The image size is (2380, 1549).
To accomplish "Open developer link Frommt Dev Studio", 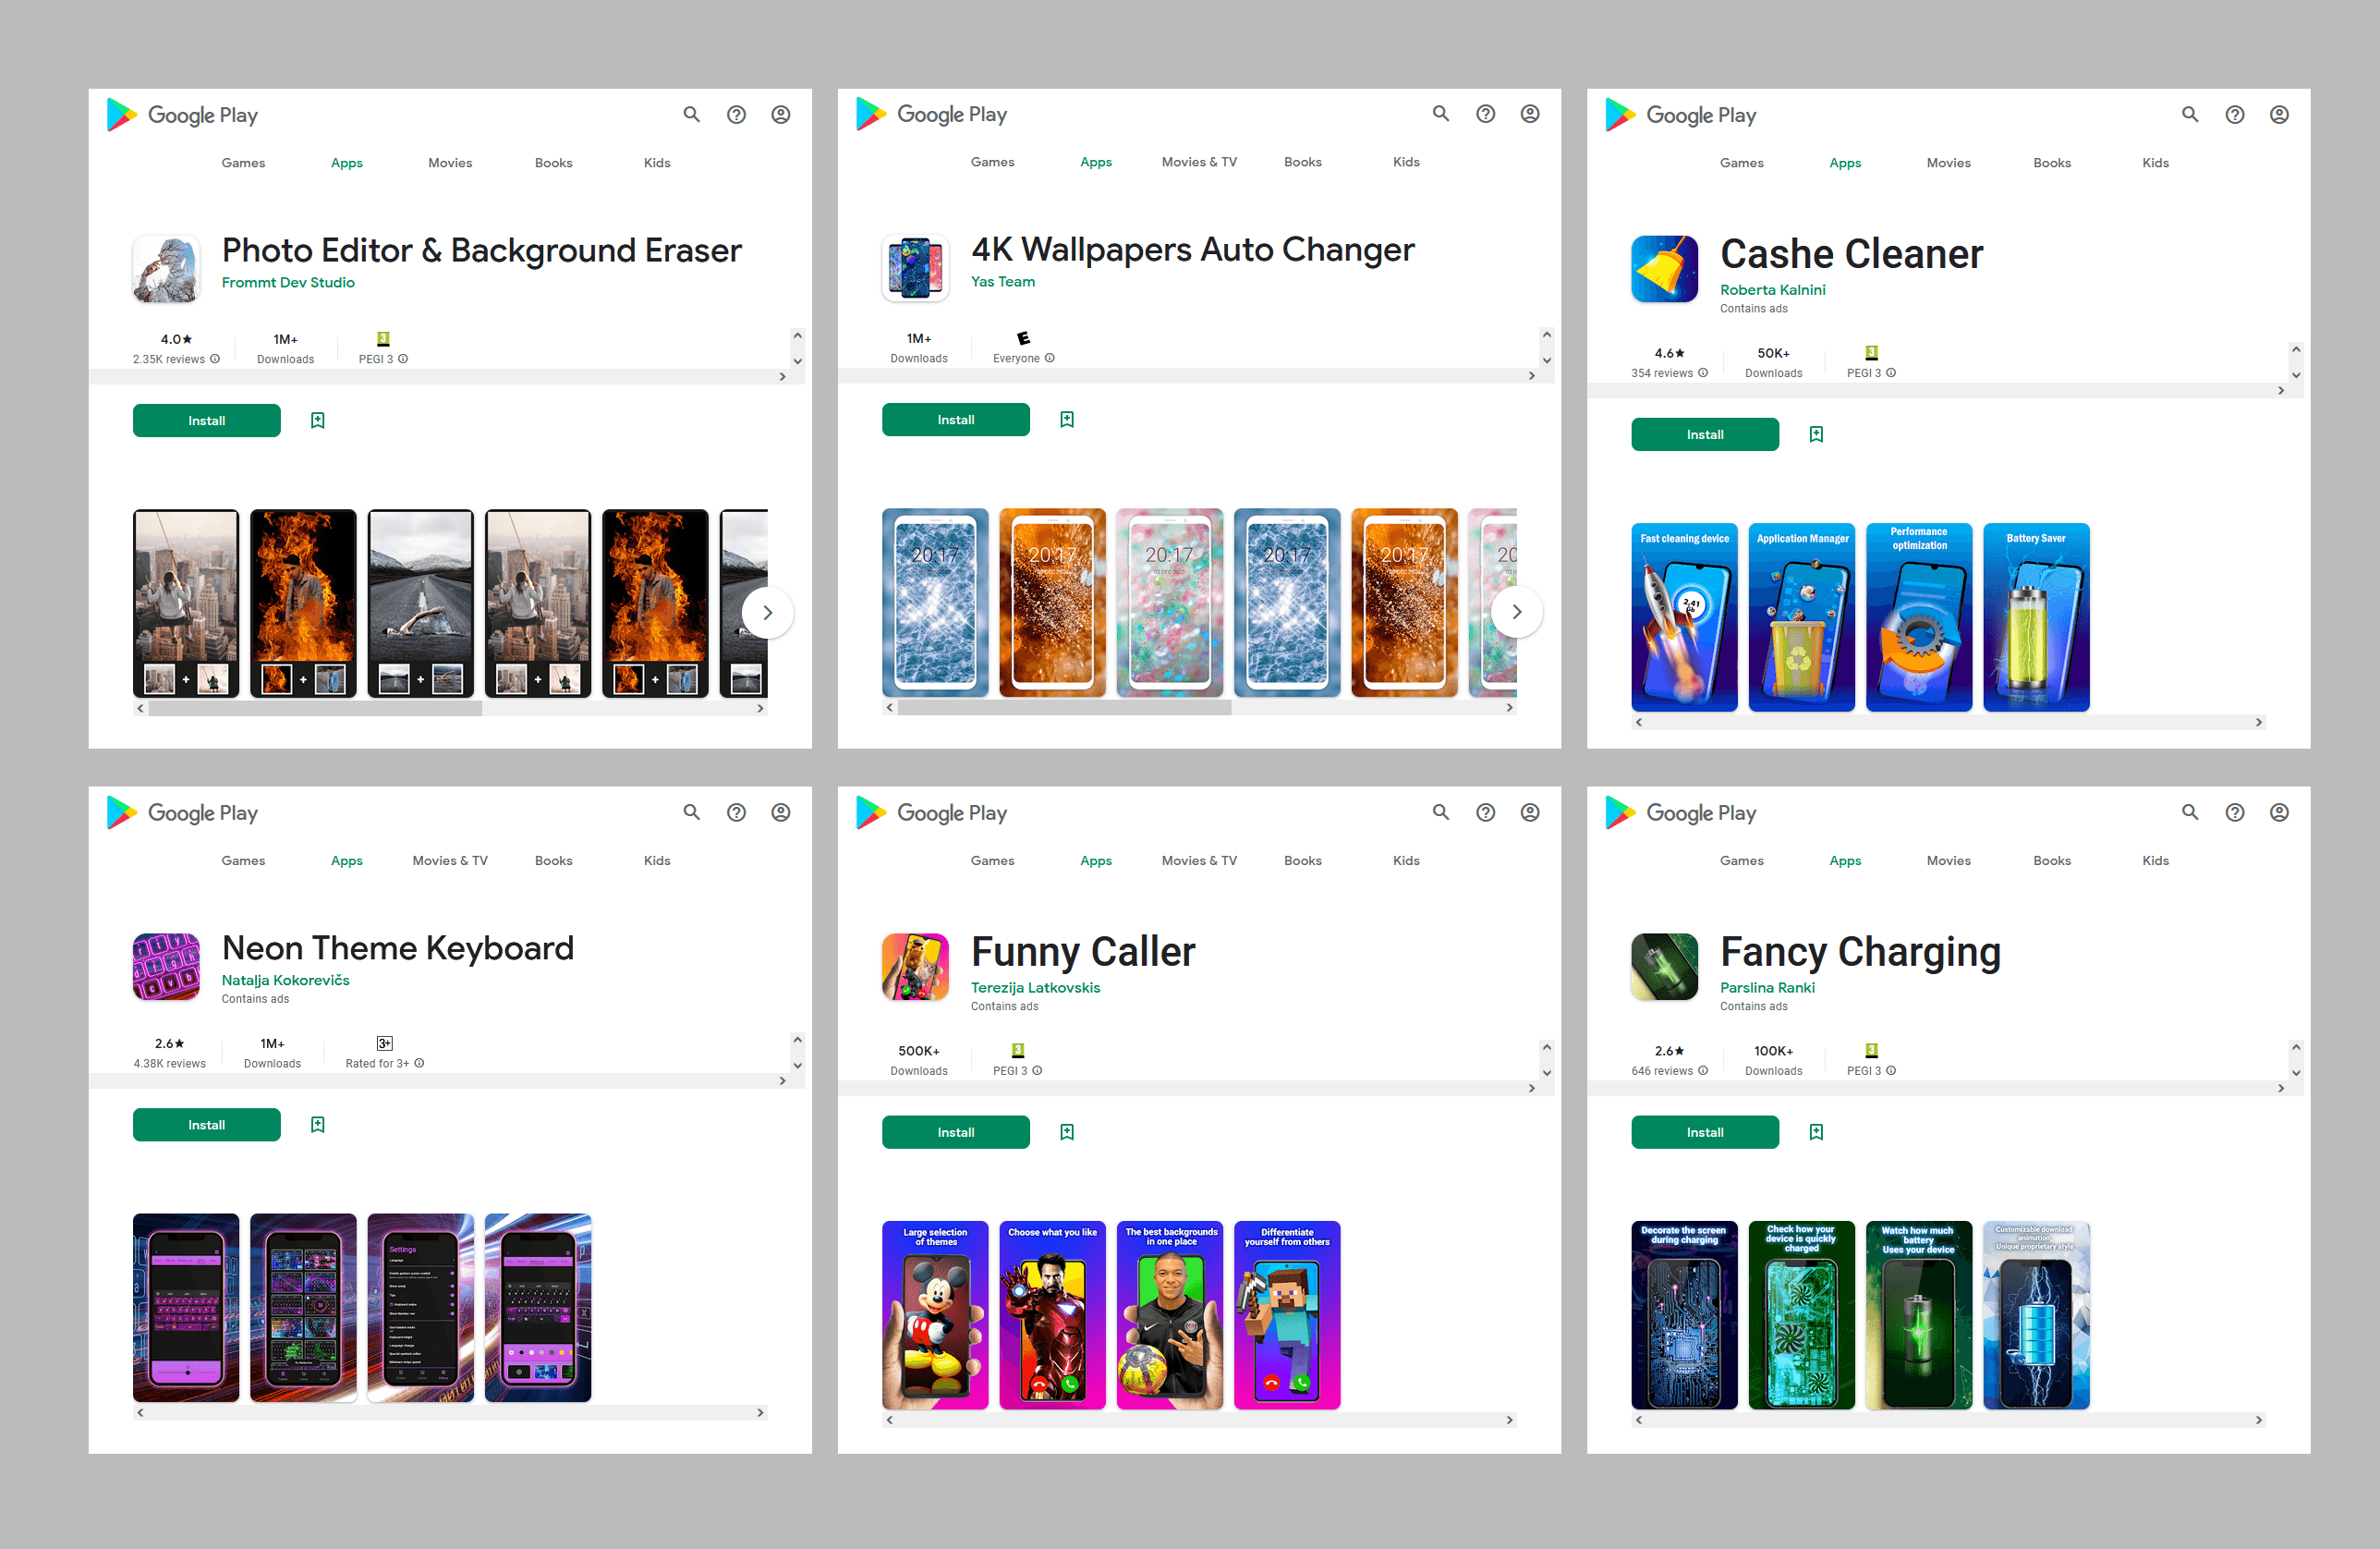I will point(288,282).
